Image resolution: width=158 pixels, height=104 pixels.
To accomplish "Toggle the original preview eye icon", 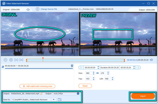I will (28, 10).
